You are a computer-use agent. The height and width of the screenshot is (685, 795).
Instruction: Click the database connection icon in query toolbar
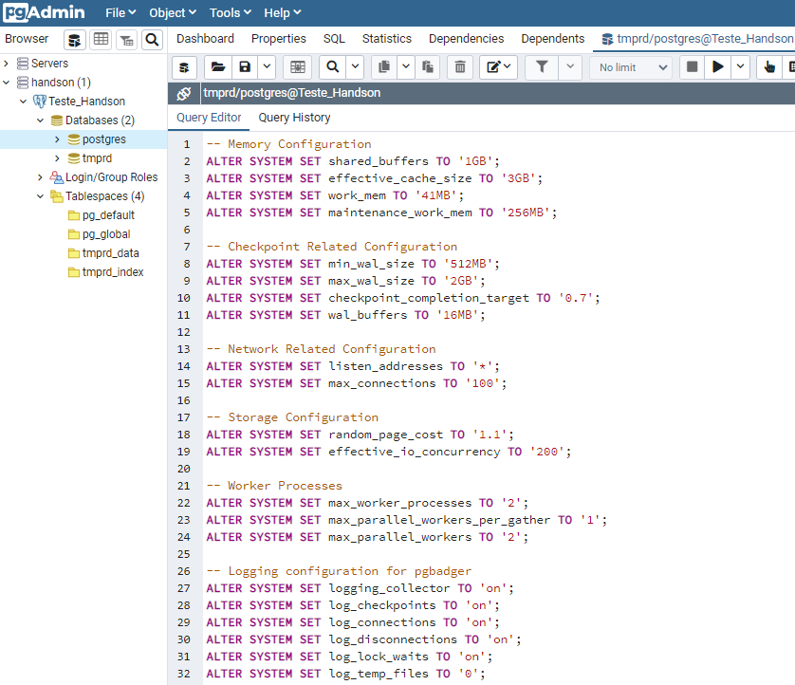tap(184, 67)
